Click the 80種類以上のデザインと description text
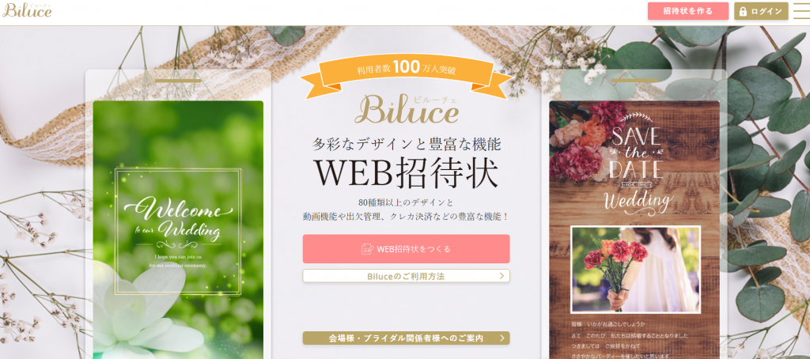This screenshot has width=810, height=359. coord(406,202)
